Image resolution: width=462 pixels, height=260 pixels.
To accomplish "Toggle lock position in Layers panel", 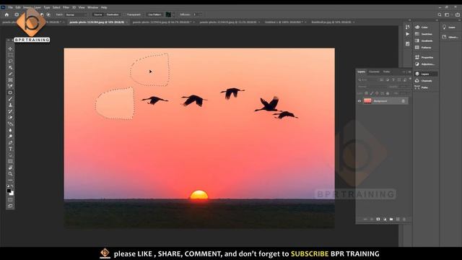I will [x=377, y=93].
